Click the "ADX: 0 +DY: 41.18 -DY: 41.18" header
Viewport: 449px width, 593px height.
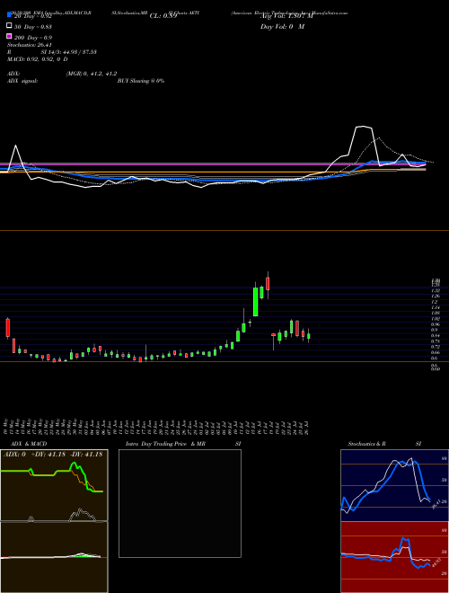coord(53,455)
